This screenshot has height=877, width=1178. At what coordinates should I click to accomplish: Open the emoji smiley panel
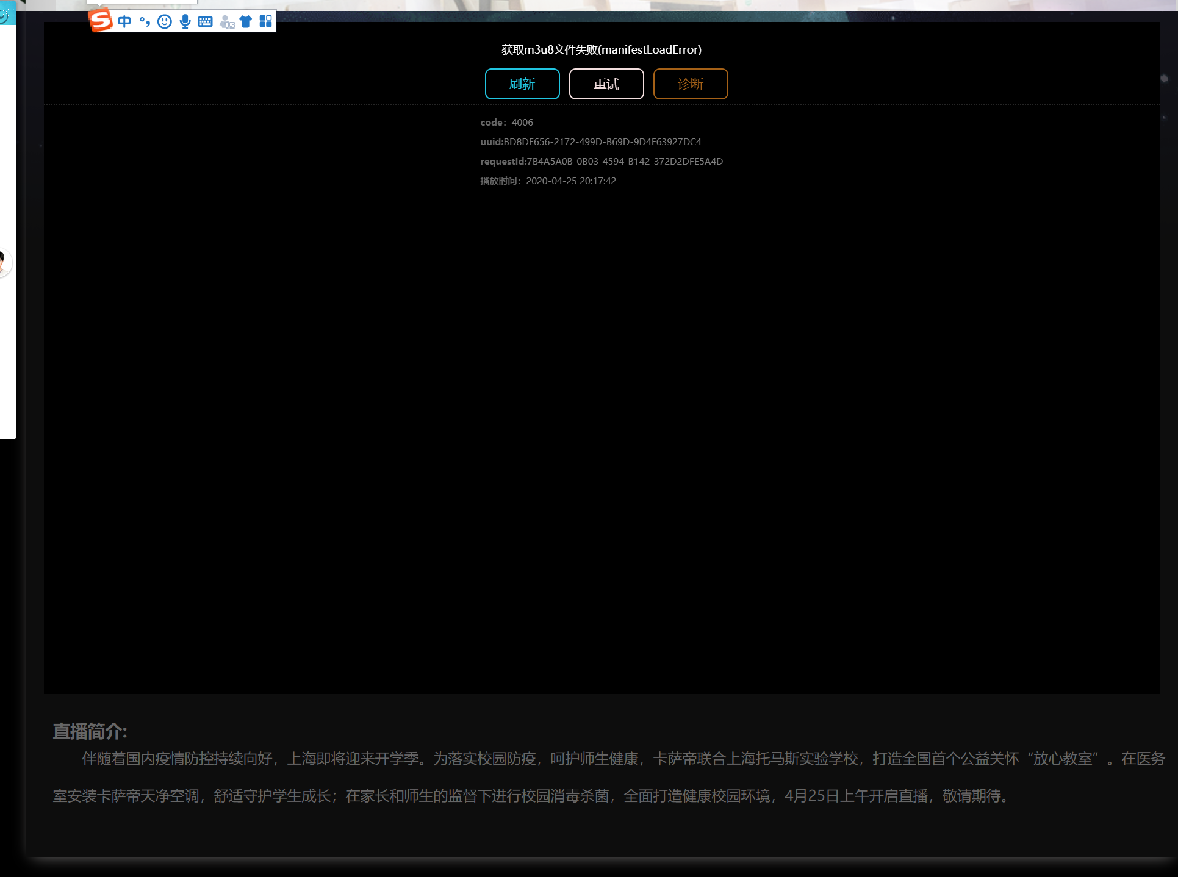point(164,22)
